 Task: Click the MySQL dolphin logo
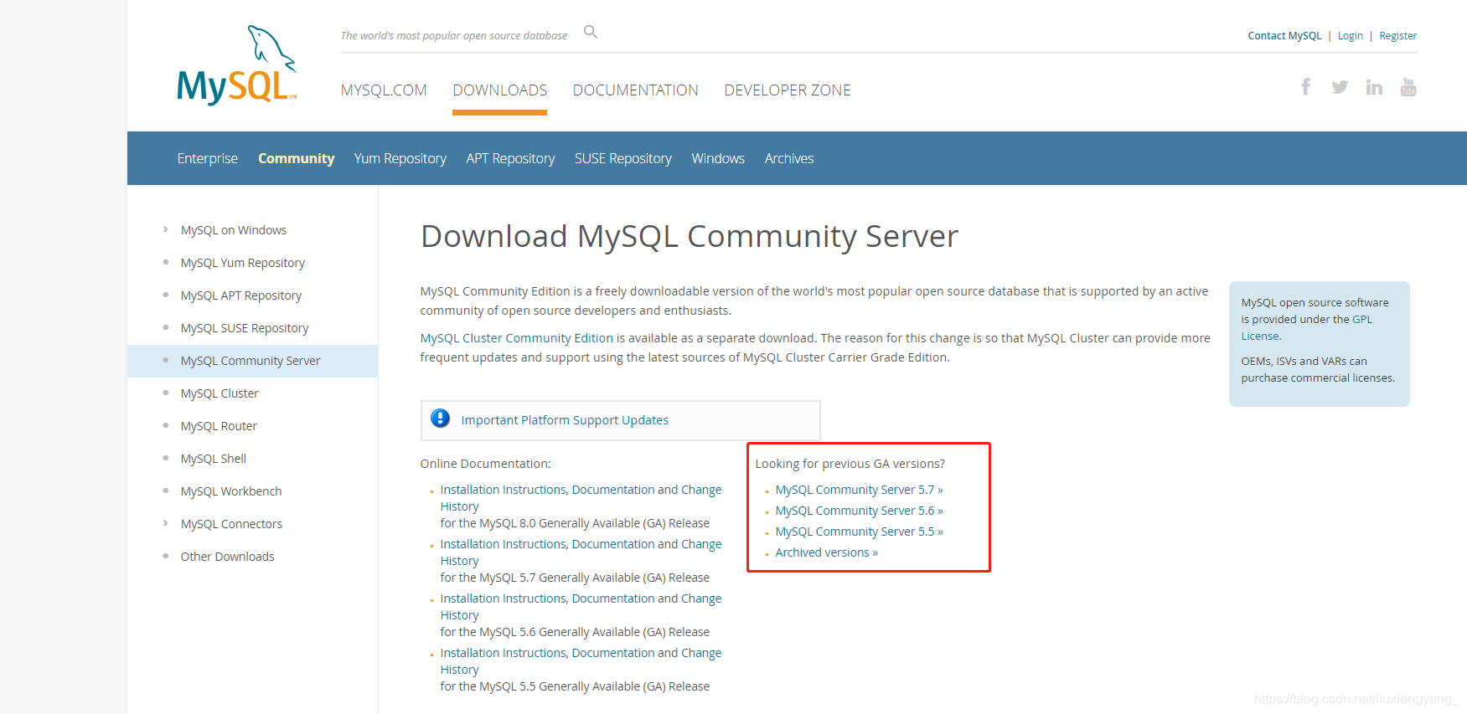237,65
